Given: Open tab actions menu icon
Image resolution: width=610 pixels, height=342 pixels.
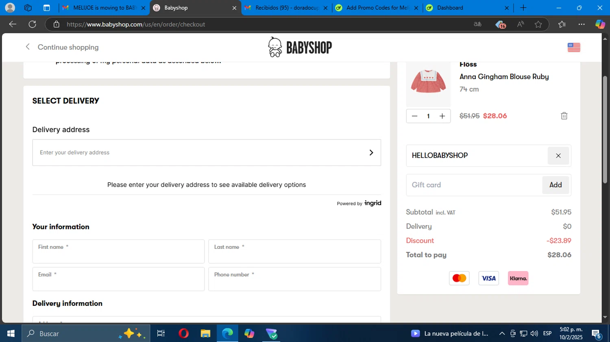Looking at the screenshot, I should point(46,8).
